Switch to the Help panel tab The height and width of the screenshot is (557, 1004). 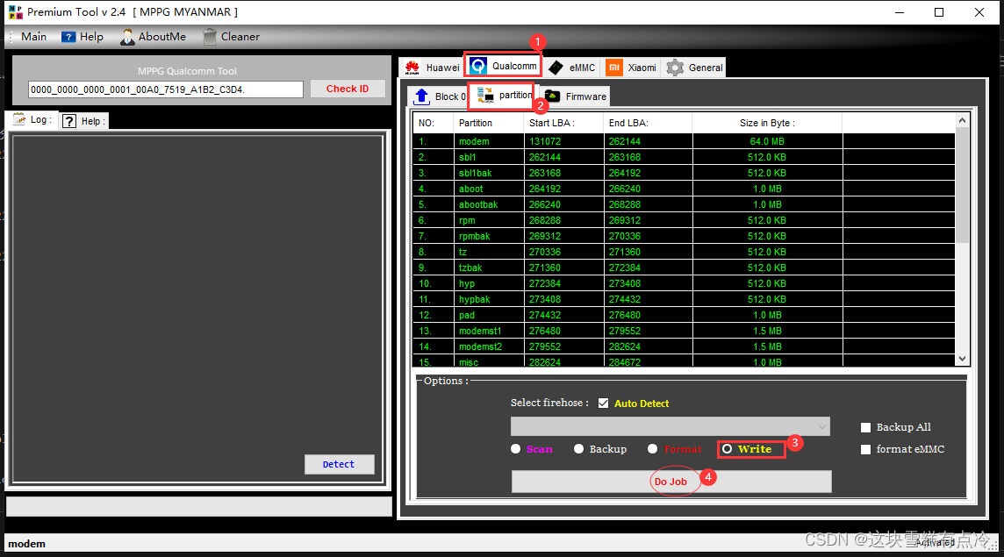click(84, 121)
